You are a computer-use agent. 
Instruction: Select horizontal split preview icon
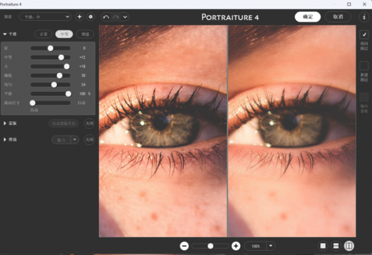pos(336,246)
